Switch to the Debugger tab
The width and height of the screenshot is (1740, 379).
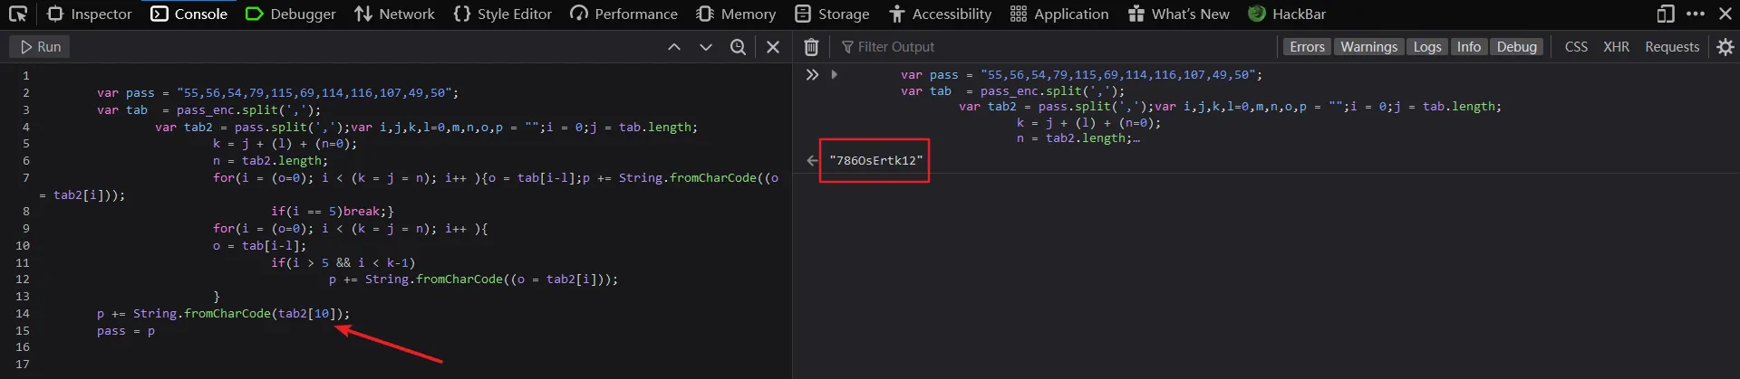(291, 14)
